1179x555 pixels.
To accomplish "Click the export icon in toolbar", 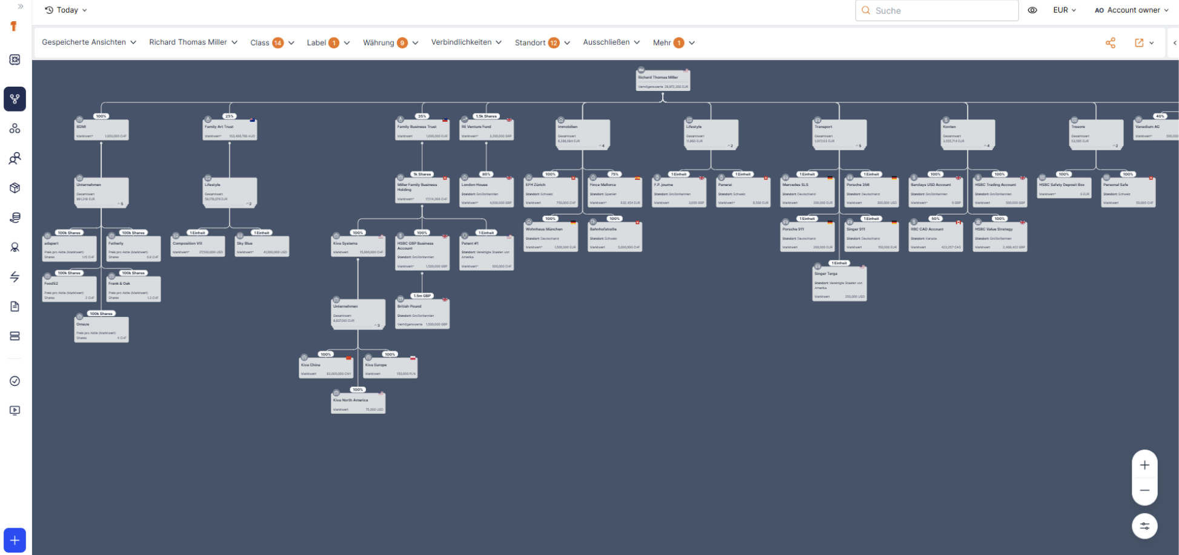I will pyautogui.click(x=1139, y=43).
